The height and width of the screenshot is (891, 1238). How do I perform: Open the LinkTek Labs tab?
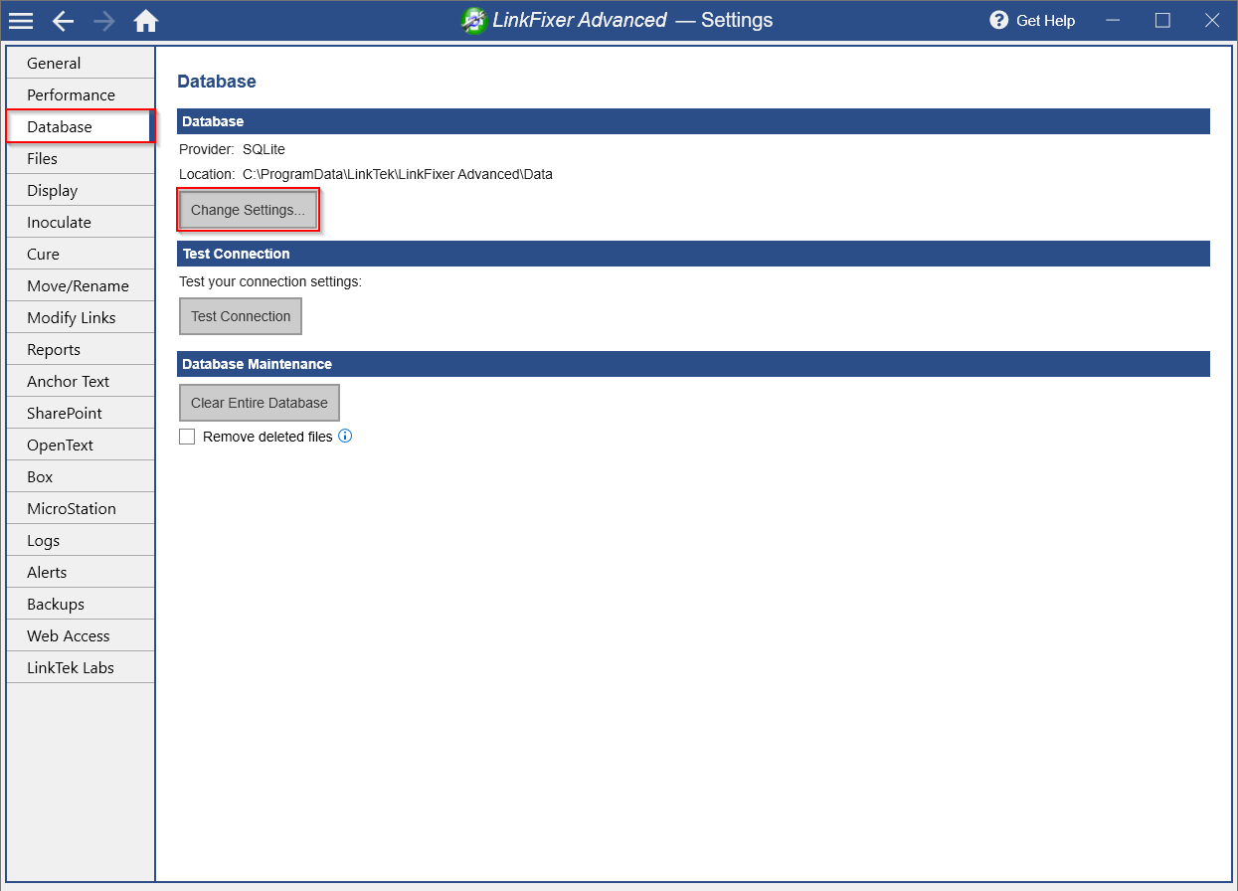(x=81, y=667)
